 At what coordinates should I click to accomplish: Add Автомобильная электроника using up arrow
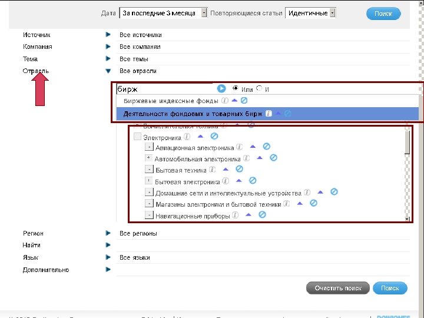(260, 158)
